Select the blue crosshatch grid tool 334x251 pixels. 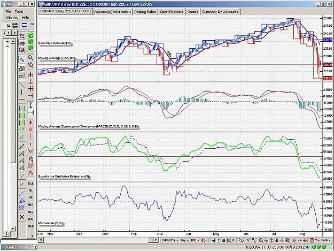click(22, 208)
